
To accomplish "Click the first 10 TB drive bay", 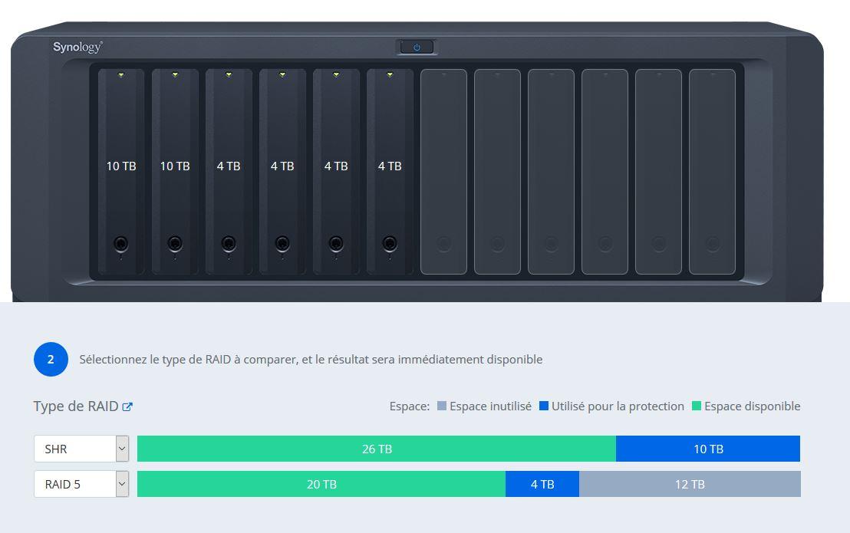I will pyautogui.click(x=121, y=171).
